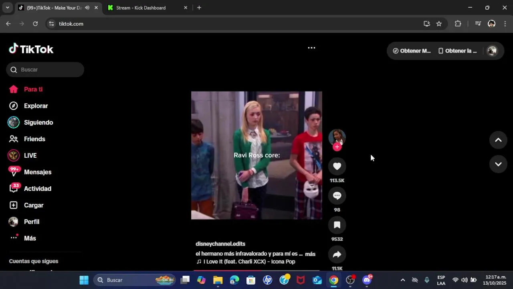Screen dimensions: 513x289
Task: Focus the Buscar search field in TikTok
Action: 45,69
